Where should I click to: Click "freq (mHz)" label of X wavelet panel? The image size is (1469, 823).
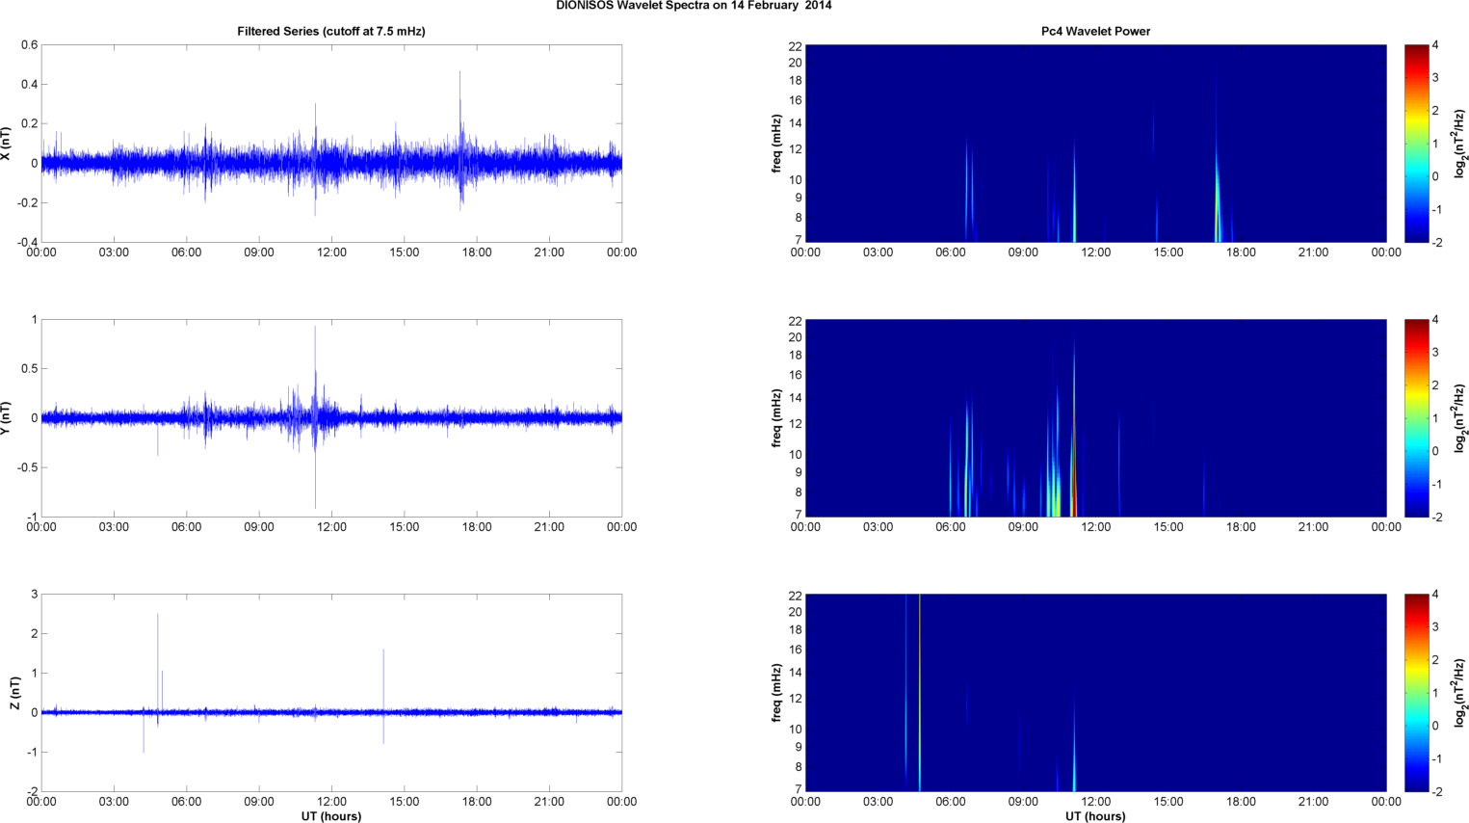pyautogui.click(x=776, y=144)
